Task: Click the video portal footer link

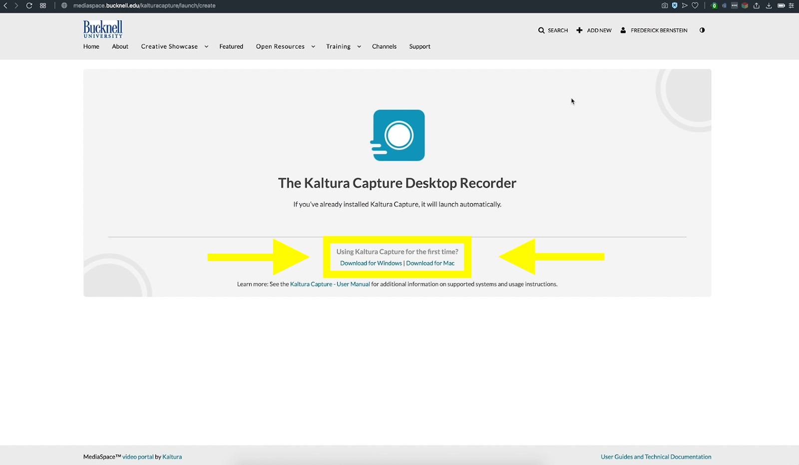Action: (138, 457)
